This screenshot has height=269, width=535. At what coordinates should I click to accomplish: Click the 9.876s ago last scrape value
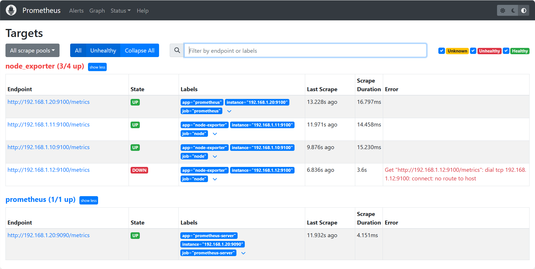(320, 147)
